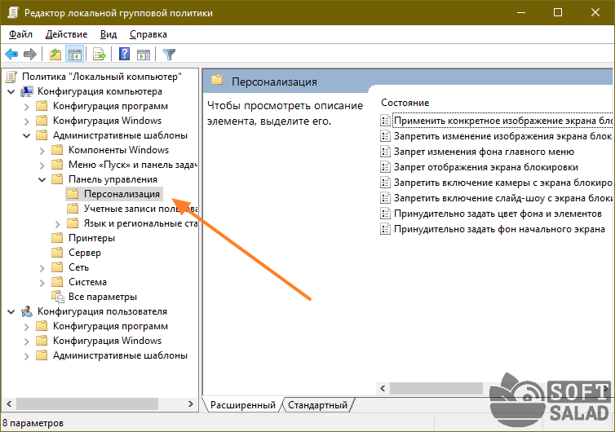The image size is (615, 432).
Task: Collapse computer 'Административные шаблоны' node
Action: [27, 136]
